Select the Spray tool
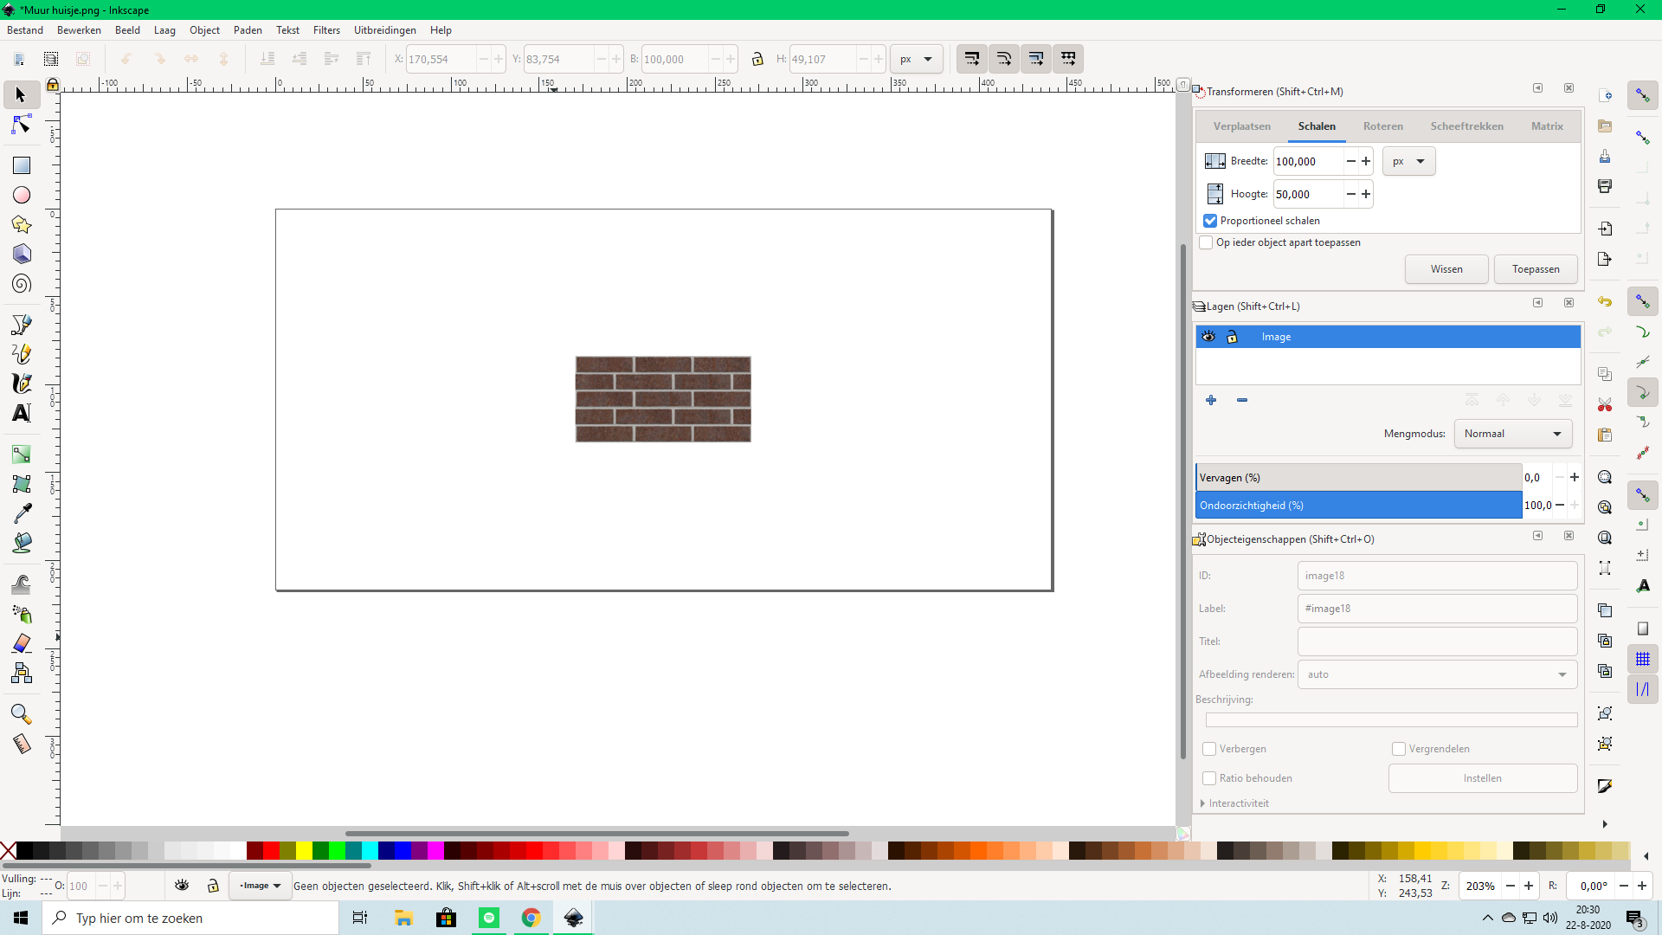 click(22, 614)
